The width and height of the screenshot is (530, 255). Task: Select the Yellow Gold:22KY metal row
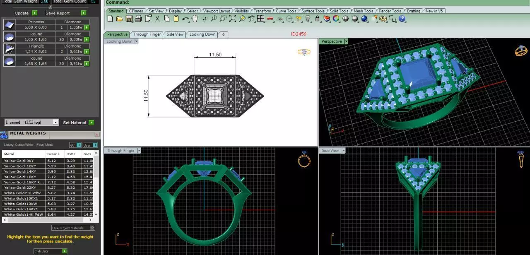pos(48,188)
